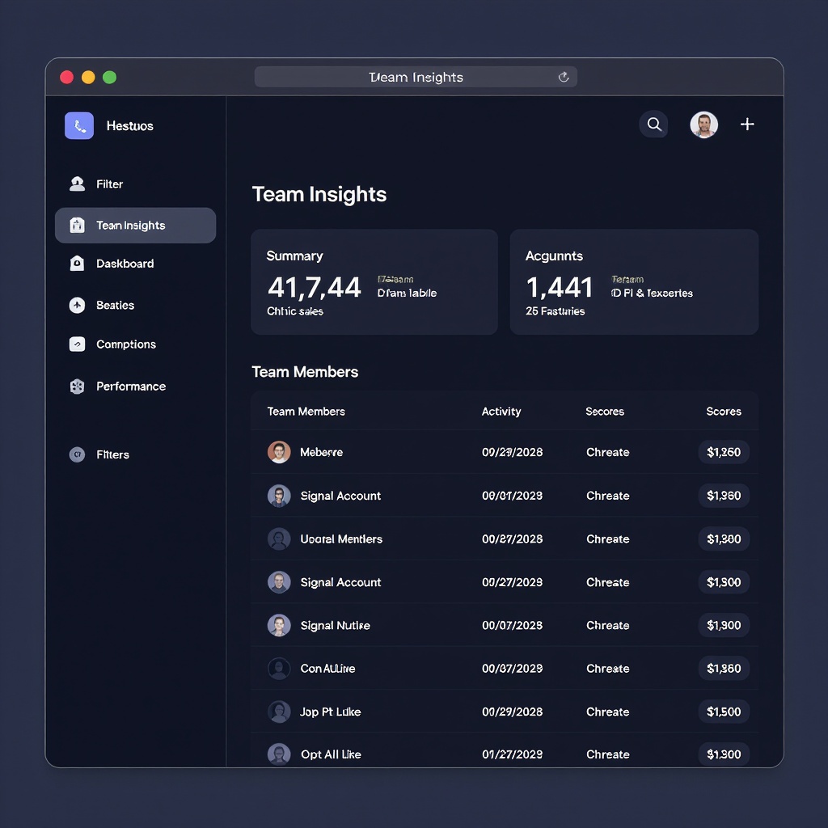Sort by Activity column header
The width and height of the screenshot is (828, 828).
(501, 412)
